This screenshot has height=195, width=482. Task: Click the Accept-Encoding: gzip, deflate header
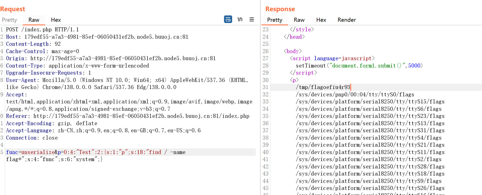coord(52,123)
